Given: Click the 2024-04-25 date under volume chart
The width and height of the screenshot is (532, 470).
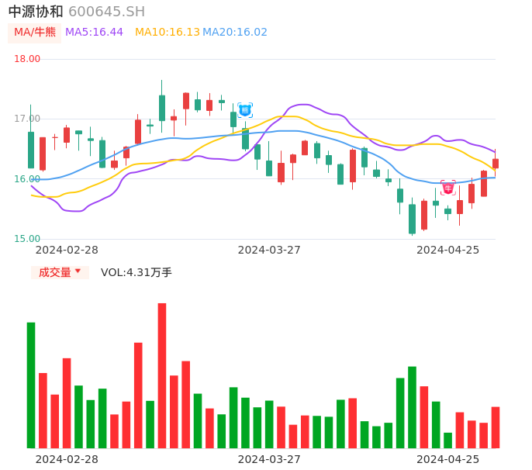Looking at the screenshot, I should coord(447,459).
